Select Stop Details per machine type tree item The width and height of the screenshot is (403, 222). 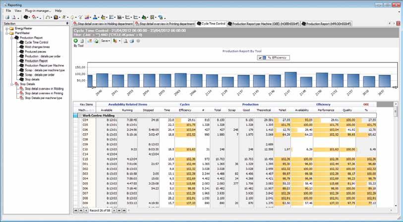click(44, 98)
